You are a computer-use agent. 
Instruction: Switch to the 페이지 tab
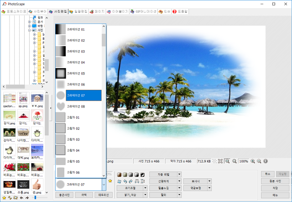(x=97, y=11)
